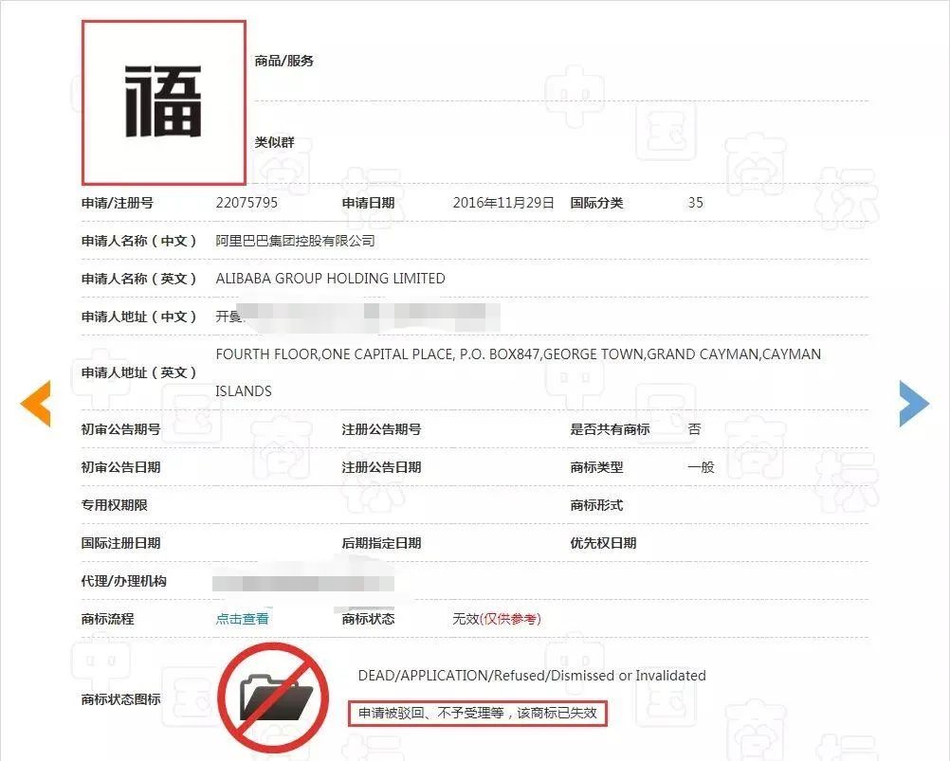Screen dimensions: 950x761
Task: Select application date 2016年11月29日
Action: pos(503,203)
